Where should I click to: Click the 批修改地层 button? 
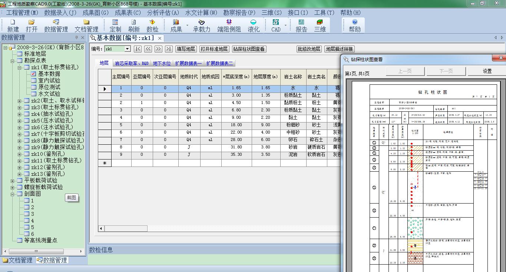309,49
